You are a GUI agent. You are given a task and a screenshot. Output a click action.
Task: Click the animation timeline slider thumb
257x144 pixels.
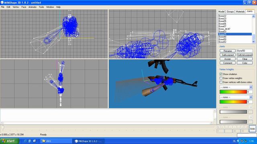(3, 127)
